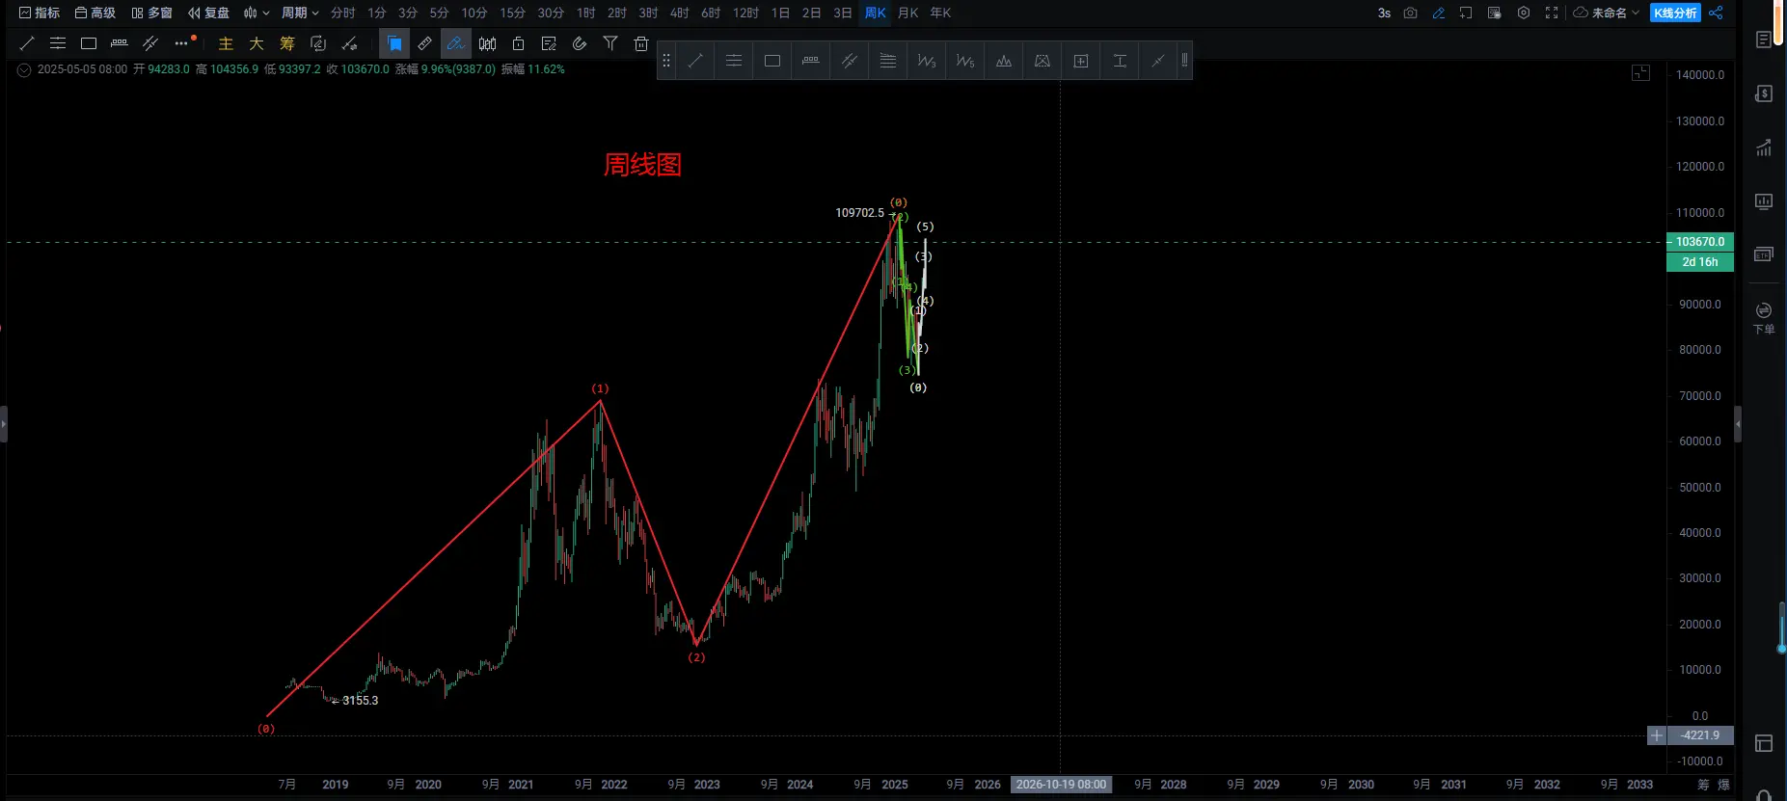Expand the 周期 period dropdown
1787x801 pixels.
300,13
